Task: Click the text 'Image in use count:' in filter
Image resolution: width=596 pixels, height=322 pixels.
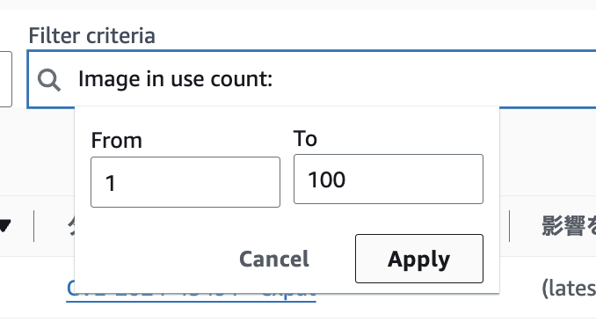Action: click(x=175, y=79)
